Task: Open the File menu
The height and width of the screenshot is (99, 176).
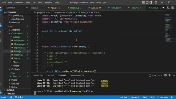Action: 4,2
